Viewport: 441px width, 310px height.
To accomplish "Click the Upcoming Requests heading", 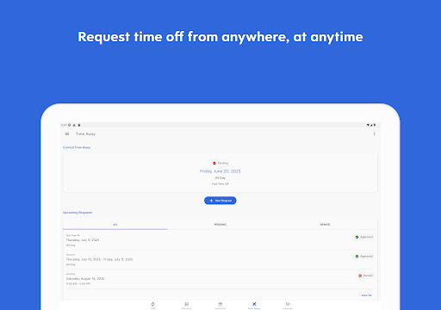I will [x=78, y=213].
